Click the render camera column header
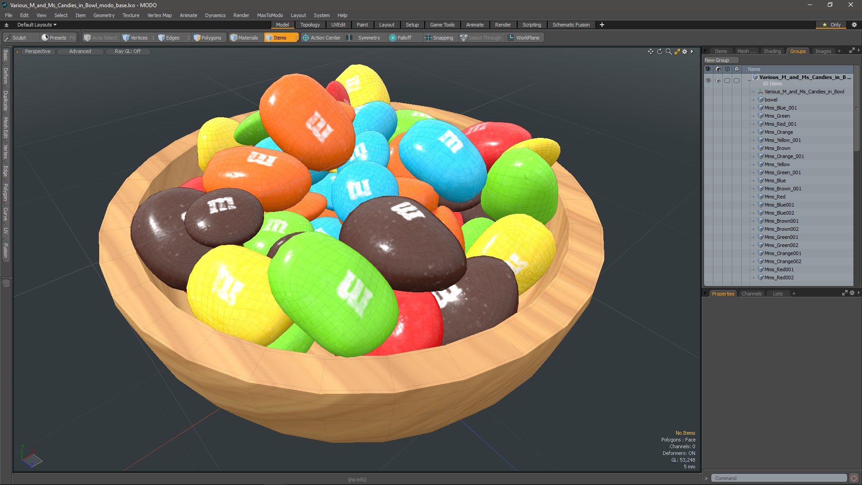This screenshot has height=485, width=862. coord(717,69)
